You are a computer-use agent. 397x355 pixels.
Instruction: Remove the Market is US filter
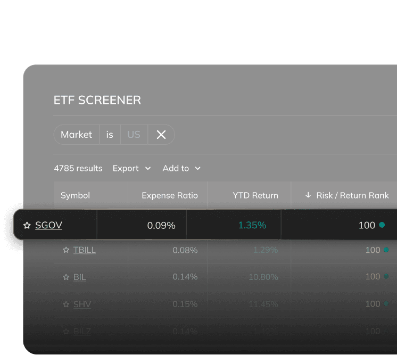tap(161, 135)
